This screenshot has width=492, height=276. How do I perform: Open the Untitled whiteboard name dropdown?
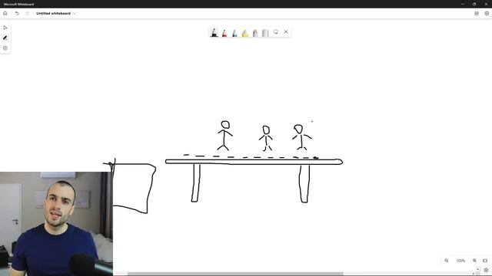click(56, 14)
